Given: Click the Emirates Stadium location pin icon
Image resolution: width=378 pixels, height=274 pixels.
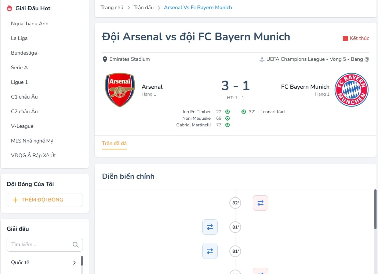Looking at the screenshot, I should pyautogui.click(x=105, y=59).
